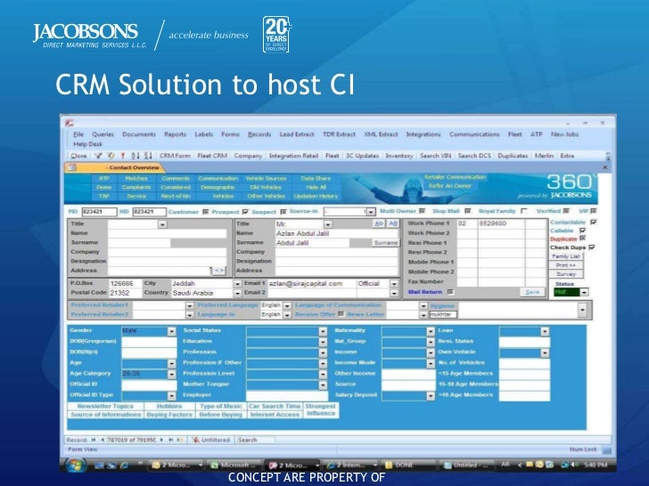Sort ascending with the A-Z toolbar icon
The height and width of the screenshot is (486, 649).
tap(136, 156)
